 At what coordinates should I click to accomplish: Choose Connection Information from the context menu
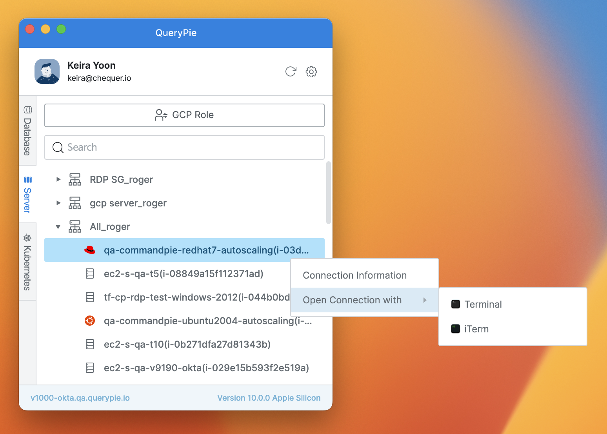354,275
